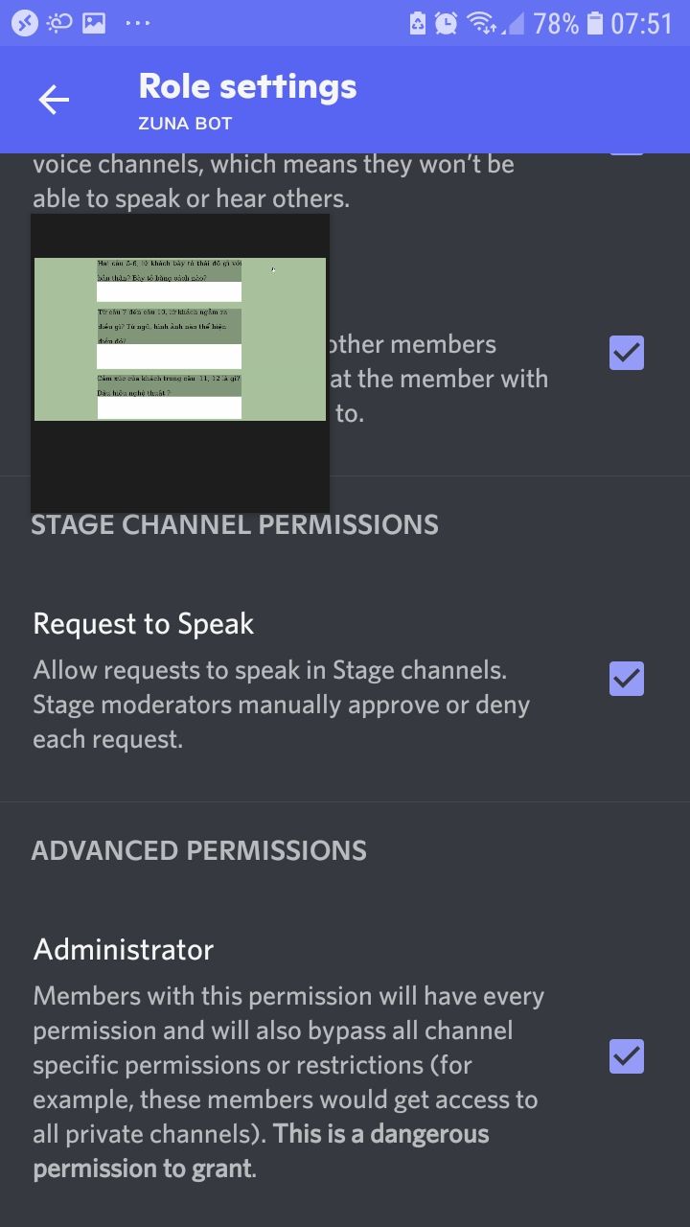Select the Request to Speak permission label

click(x=144, y=624)
